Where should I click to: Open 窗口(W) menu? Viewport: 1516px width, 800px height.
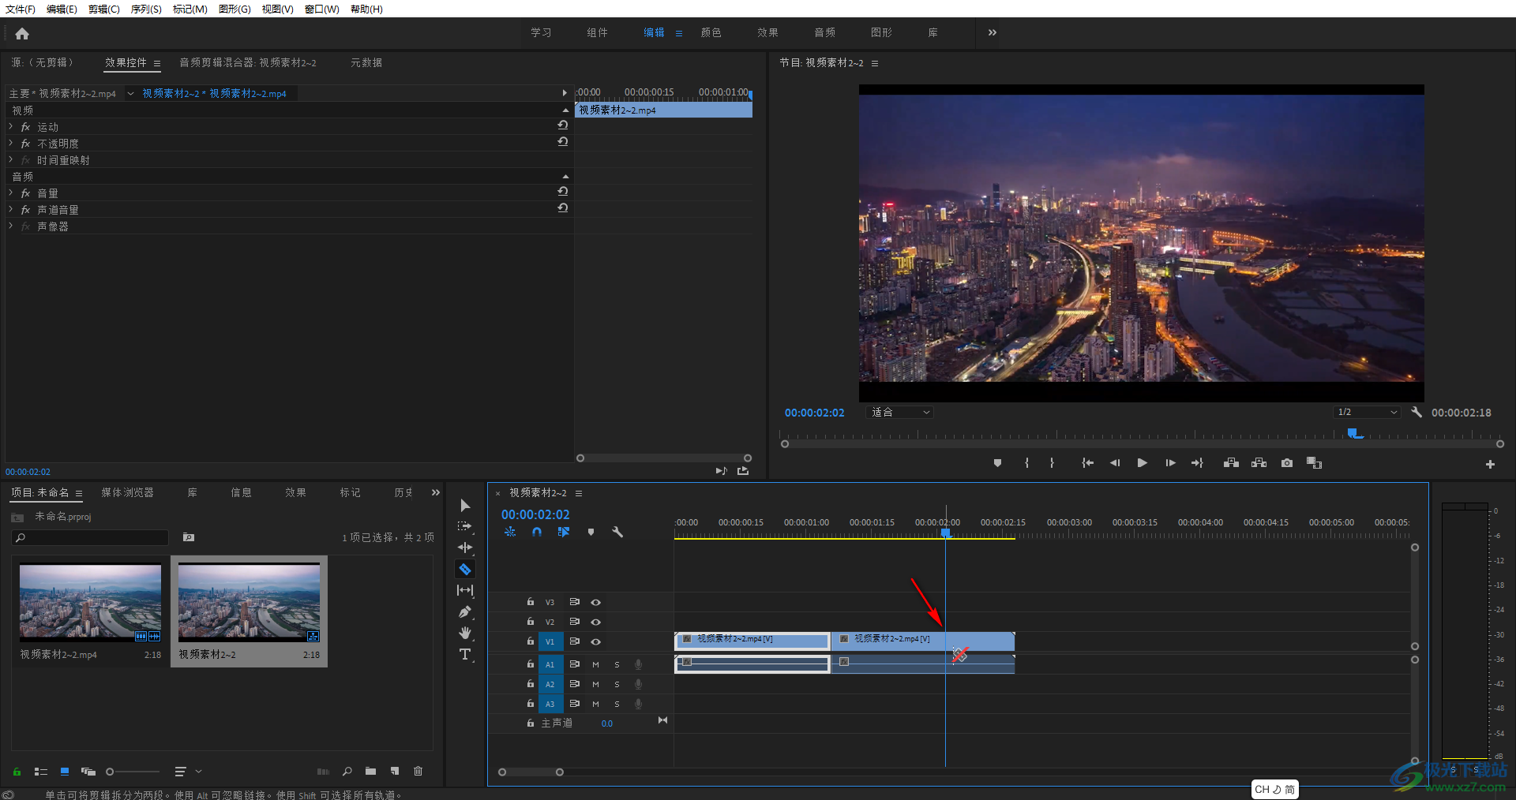(321, 9)
